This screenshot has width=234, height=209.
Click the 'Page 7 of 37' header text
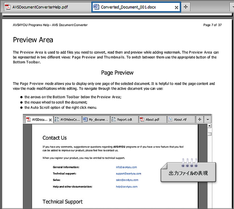coord(212,25)
